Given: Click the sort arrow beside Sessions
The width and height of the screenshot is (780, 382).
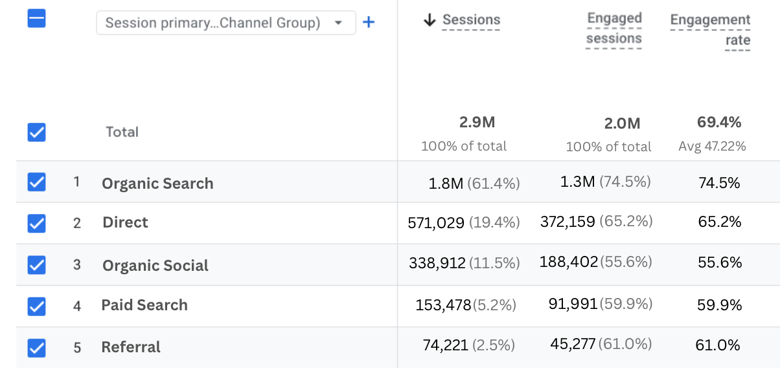Looking at the screenshot, I should [x=429, y=20].
